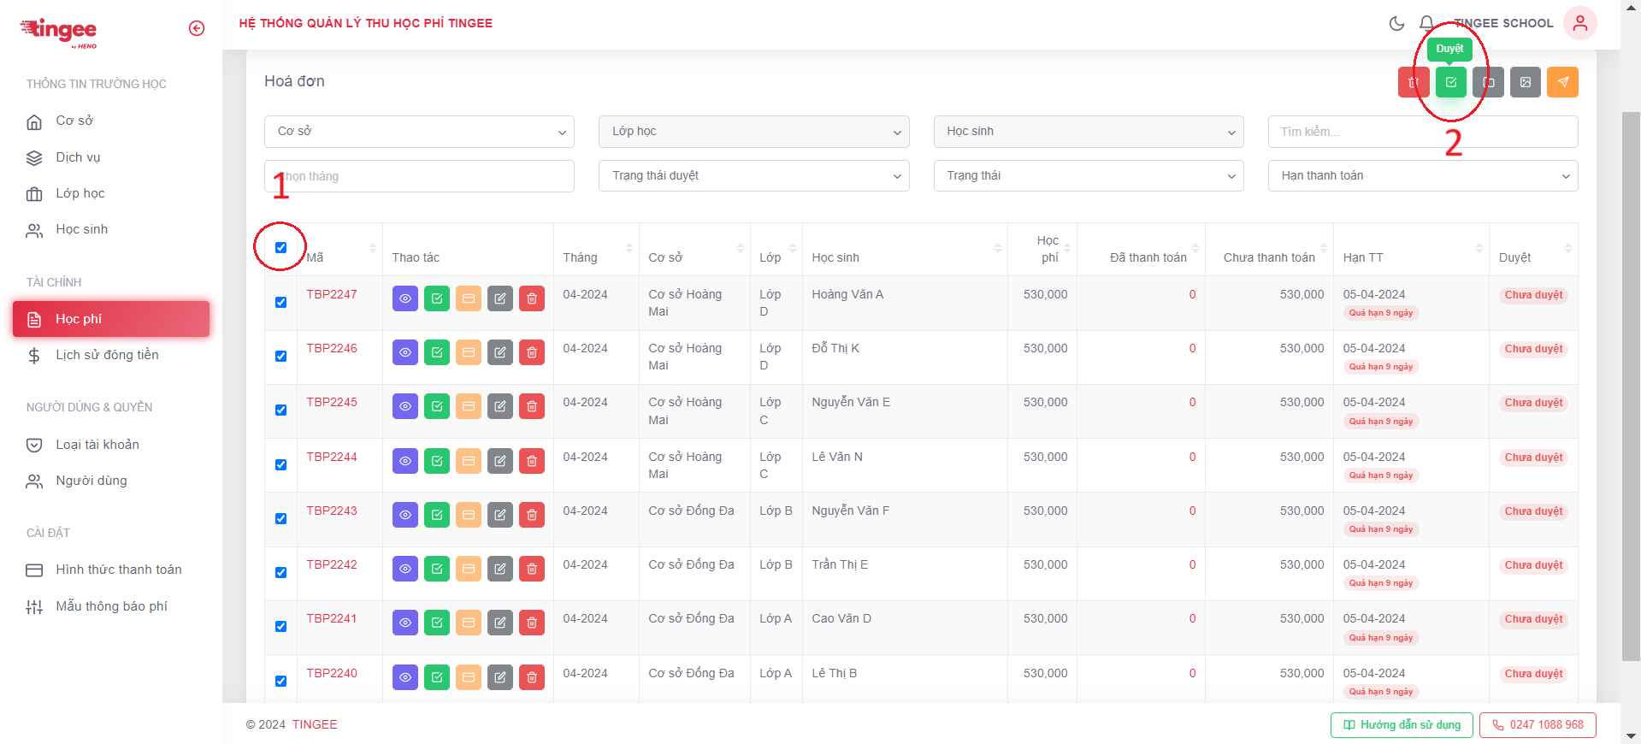This screenshot has height=744, width=1641.
Task: Open the notification bell
Action: (1426, 23)
